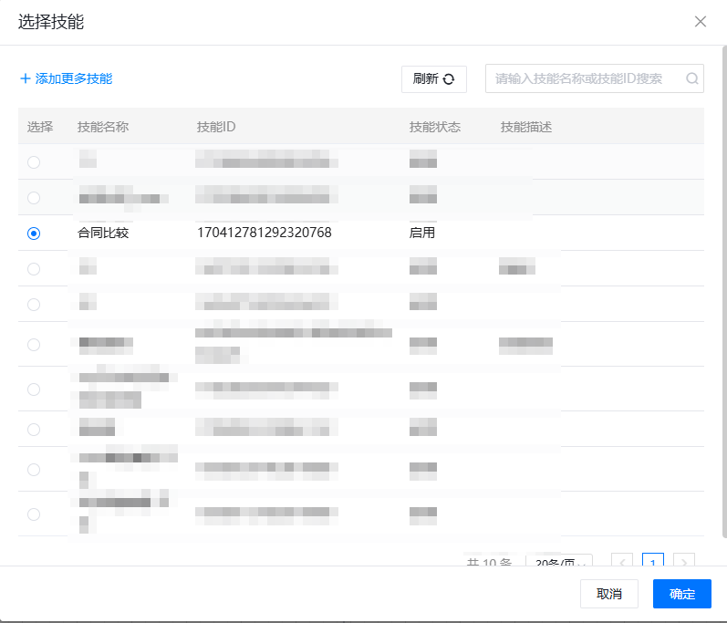This screenshot has height=623, width=727.
Task: Go to the previous page arrow
Action: pyautogui.click(x=622, y=562)
